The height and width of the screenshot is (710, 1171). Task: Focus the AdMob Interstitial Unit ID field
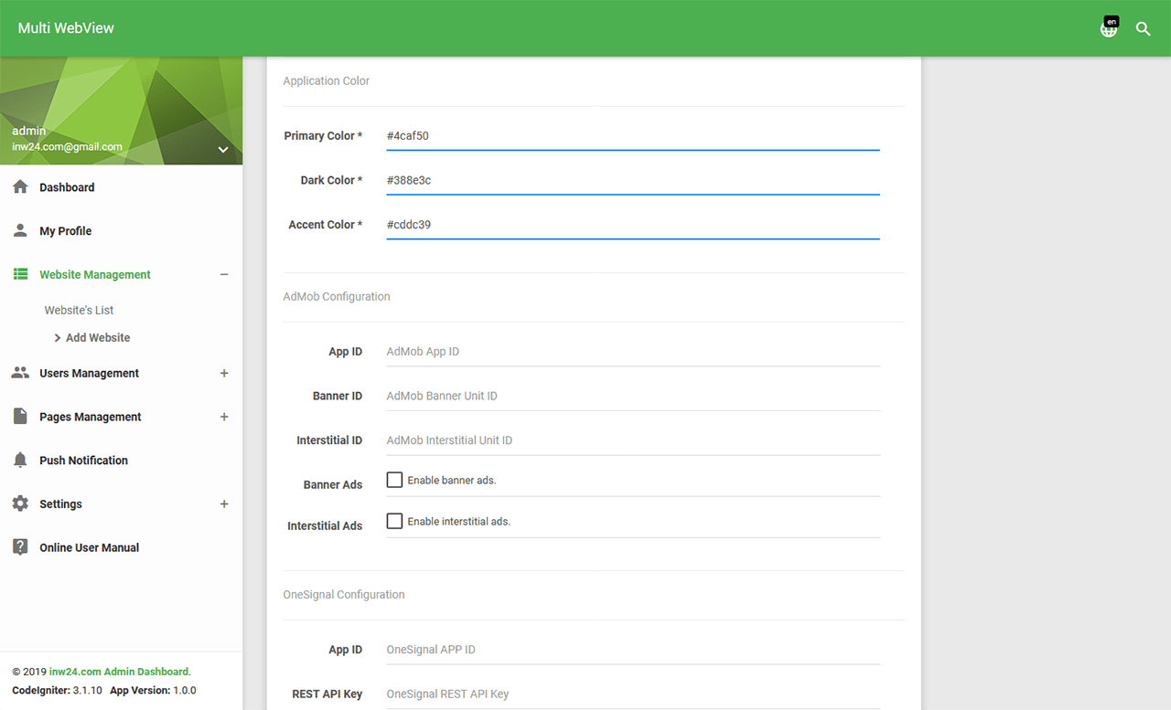pyautogui.click(x=633, y=440)
